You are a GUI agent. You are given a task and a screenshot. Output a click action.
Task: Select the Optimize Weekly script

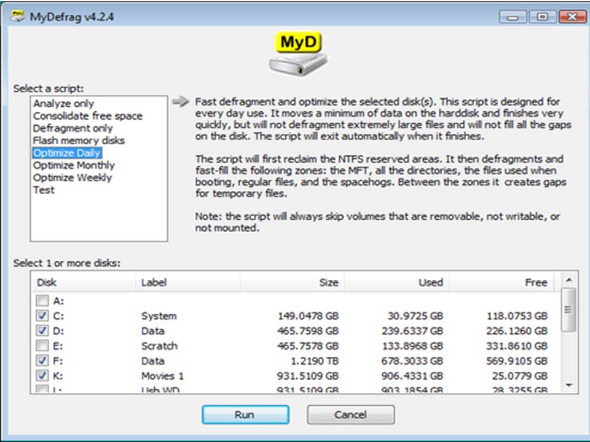pos(73,177)
